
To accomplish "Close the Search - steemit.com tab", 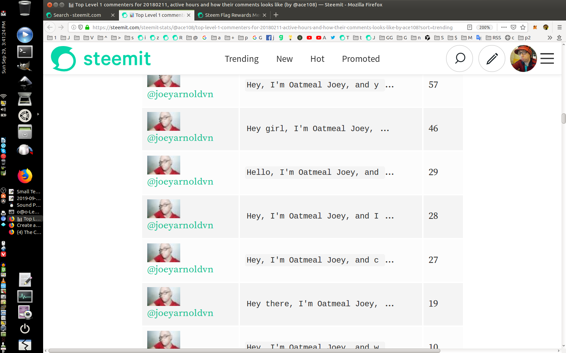I will 113,15.
